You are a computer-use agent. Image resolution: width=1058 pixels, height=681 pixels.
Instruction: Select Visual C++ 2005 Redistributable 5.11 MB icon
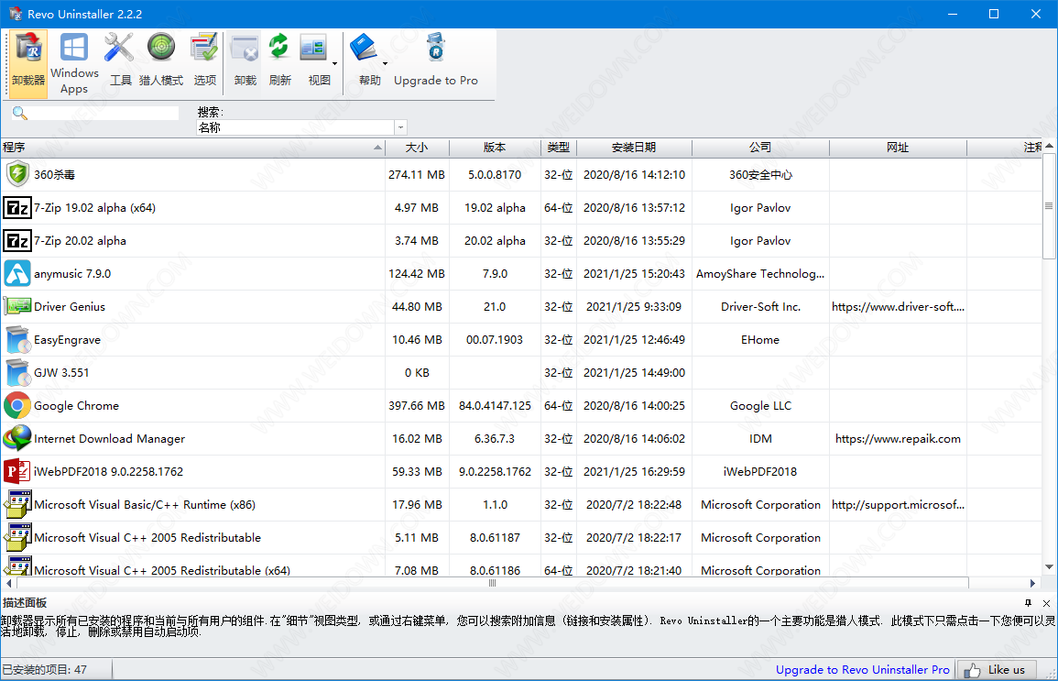[x=17, y=537]
